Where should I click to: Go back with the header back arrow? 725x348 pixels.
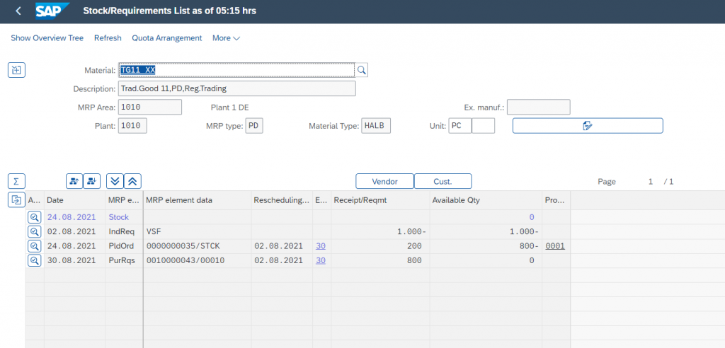coord(18,11)
